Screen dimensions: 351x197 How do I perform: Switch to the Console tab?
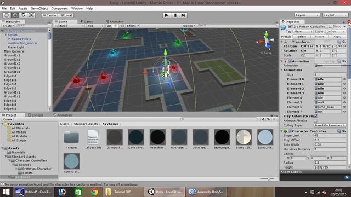pos(36,115)
